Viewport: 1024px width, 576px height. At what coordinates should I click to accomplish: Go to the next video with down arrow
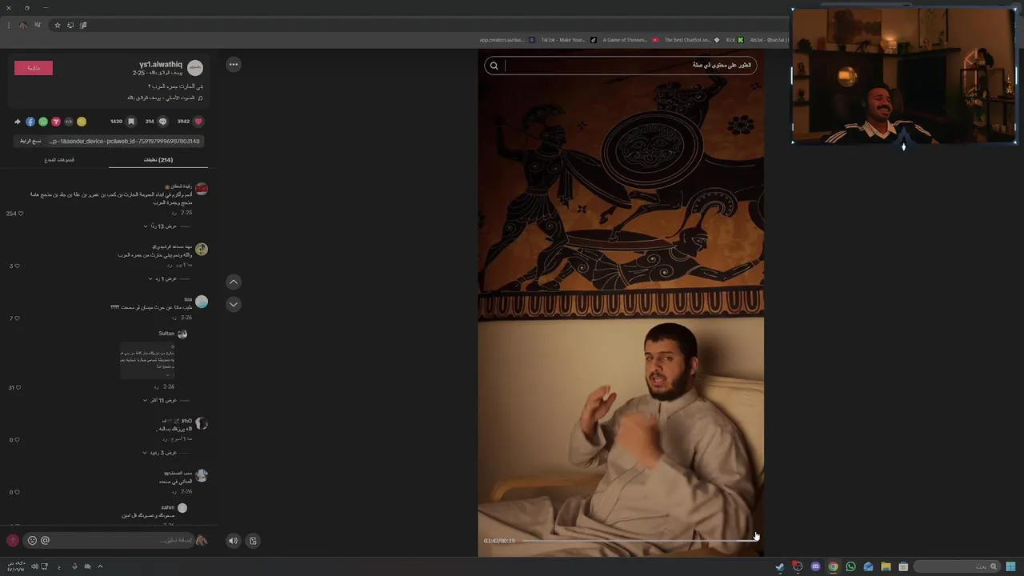pos(234,304)
